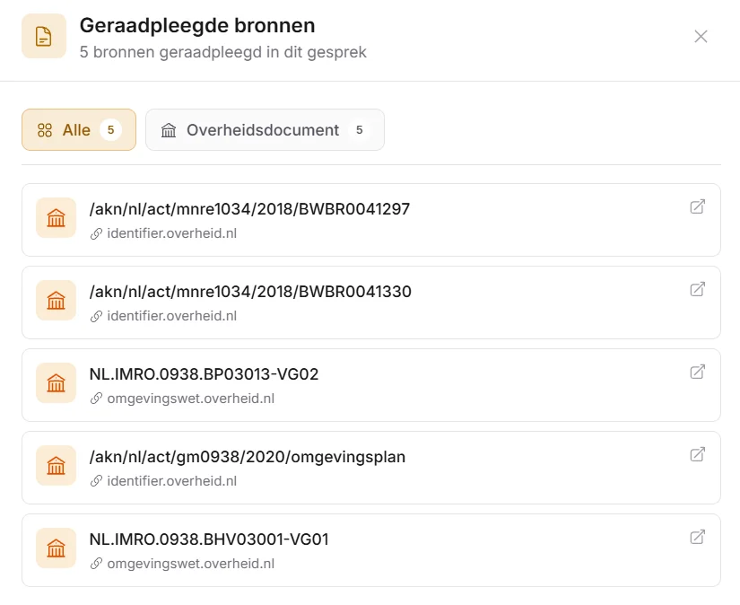Image resolution: width=740 pixels, height=605 pixels.
Task: Click government building icon beside BWBR0041330
Action: tap(56, 301)
